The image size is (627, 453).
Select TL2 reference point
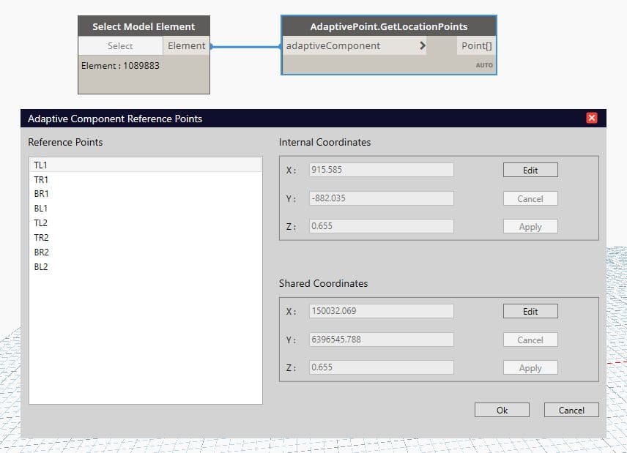point(41,223)
